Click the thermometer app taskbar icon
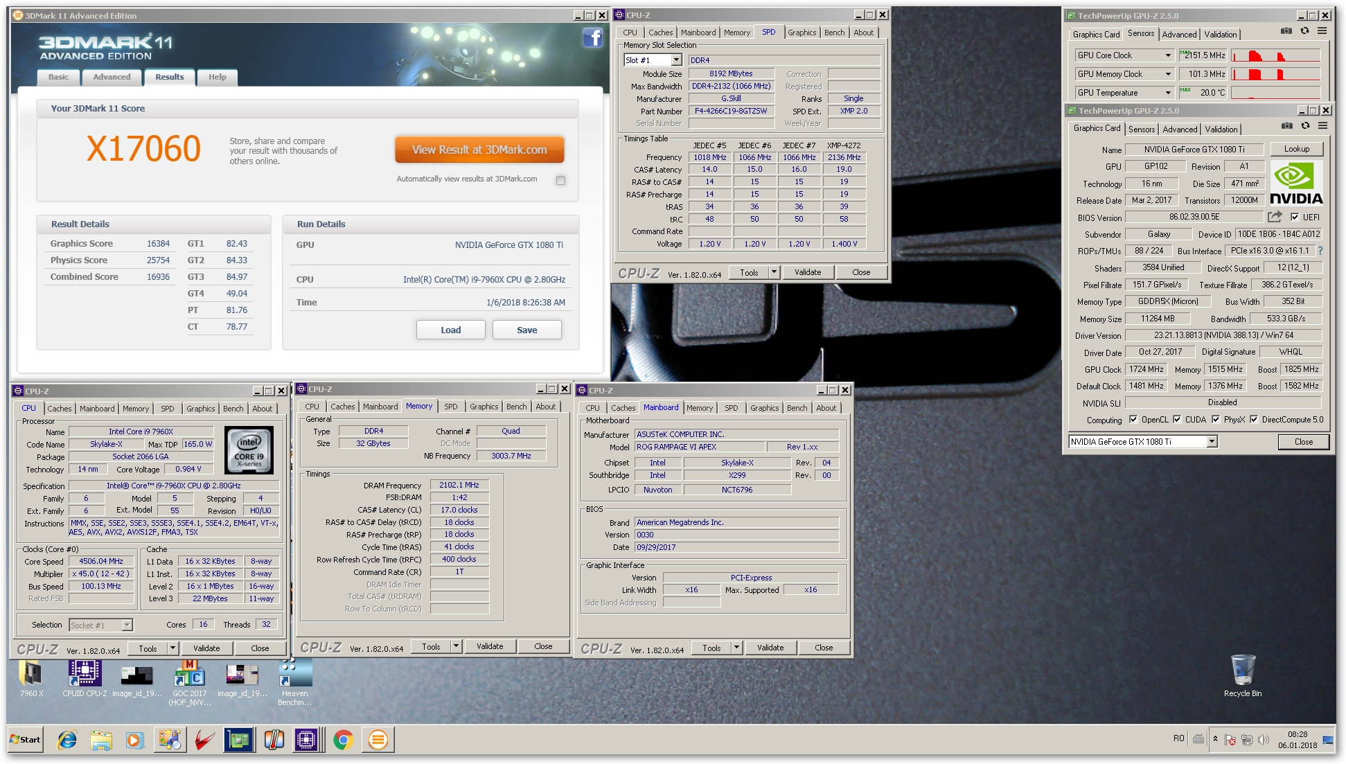The height and width of the screenshot is (764, 1346). 273,740
